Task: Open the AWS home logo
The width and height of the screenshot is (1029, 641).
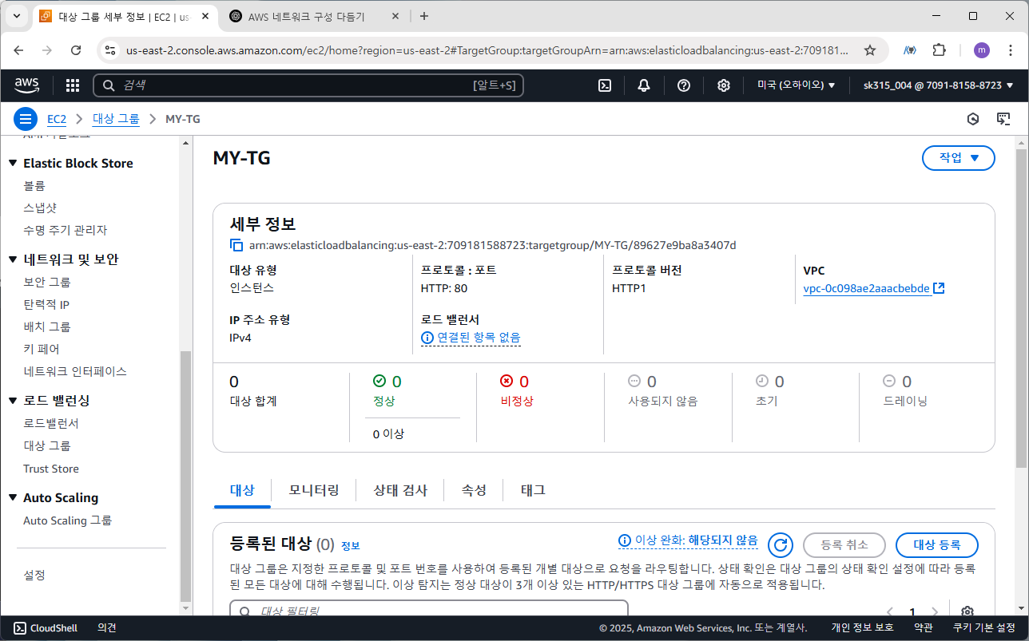Action: point(27,85)
